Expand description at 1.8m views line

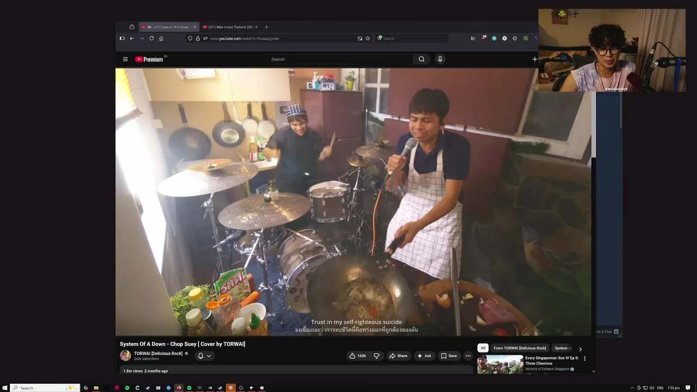[145, 371]
